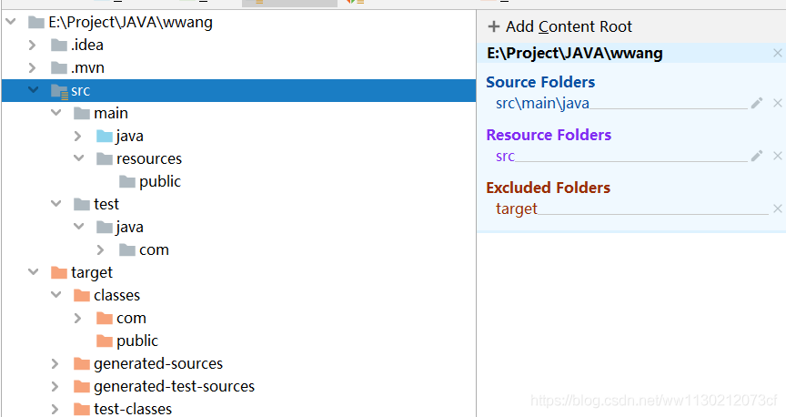This screenshot has width=786, height=417.
Task: Expand the .mvn folder
Action: coord(32,67)
